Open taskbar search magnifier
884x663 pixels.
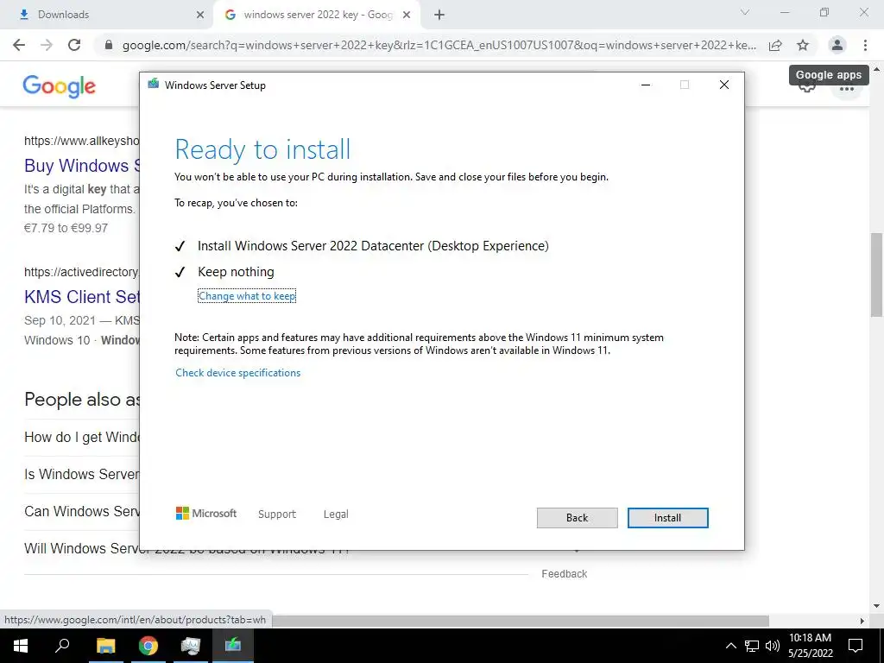tap(62, 646)
